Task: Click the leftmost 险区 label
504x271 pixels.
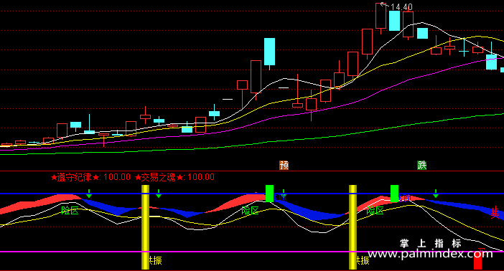Action: click(x=70, y=211)
